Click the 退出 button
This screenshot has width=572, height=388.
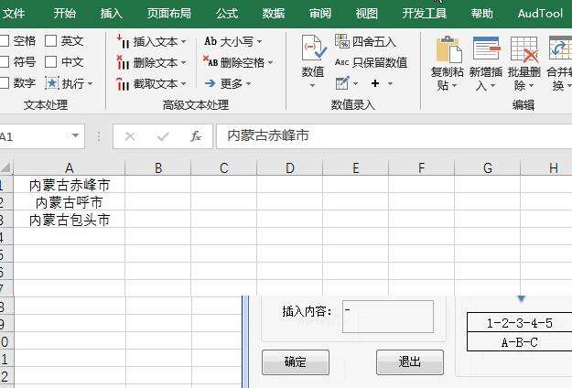[410, 362]
